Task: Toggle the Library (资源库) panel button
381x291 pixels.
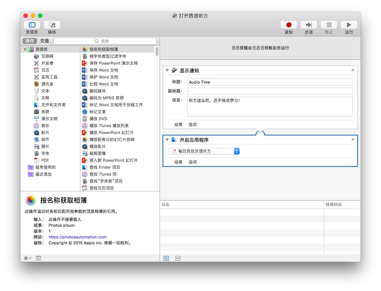Action: point(32,25)
